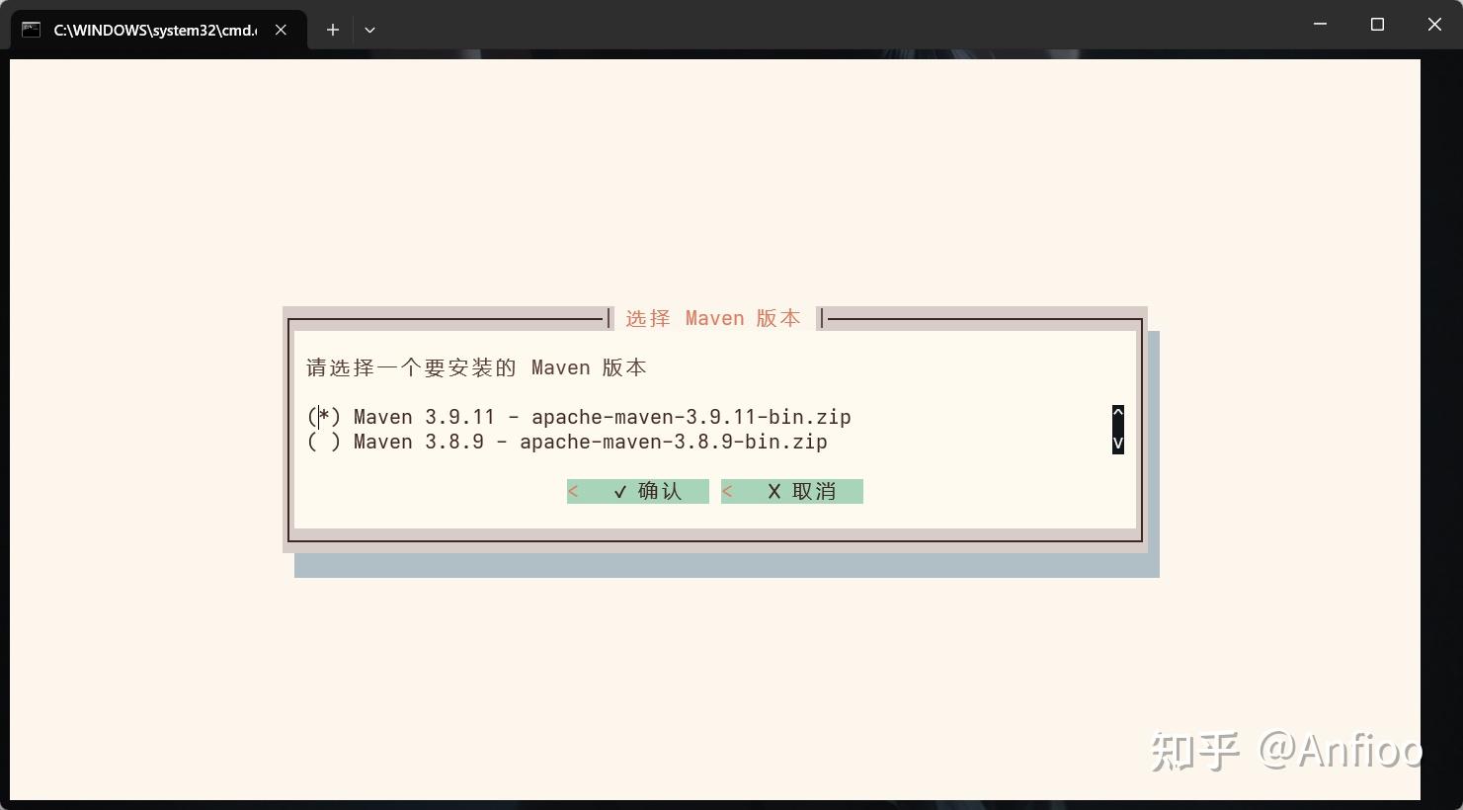Click the dialog title 选择 Maven 版本
This screenshot has width=1463, height=810.
[x=713, y=317]
